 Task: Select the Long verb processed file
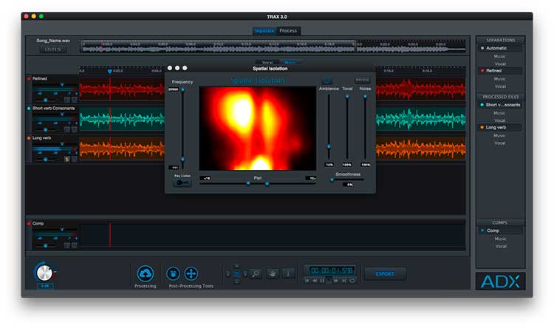tap(496, 127)
